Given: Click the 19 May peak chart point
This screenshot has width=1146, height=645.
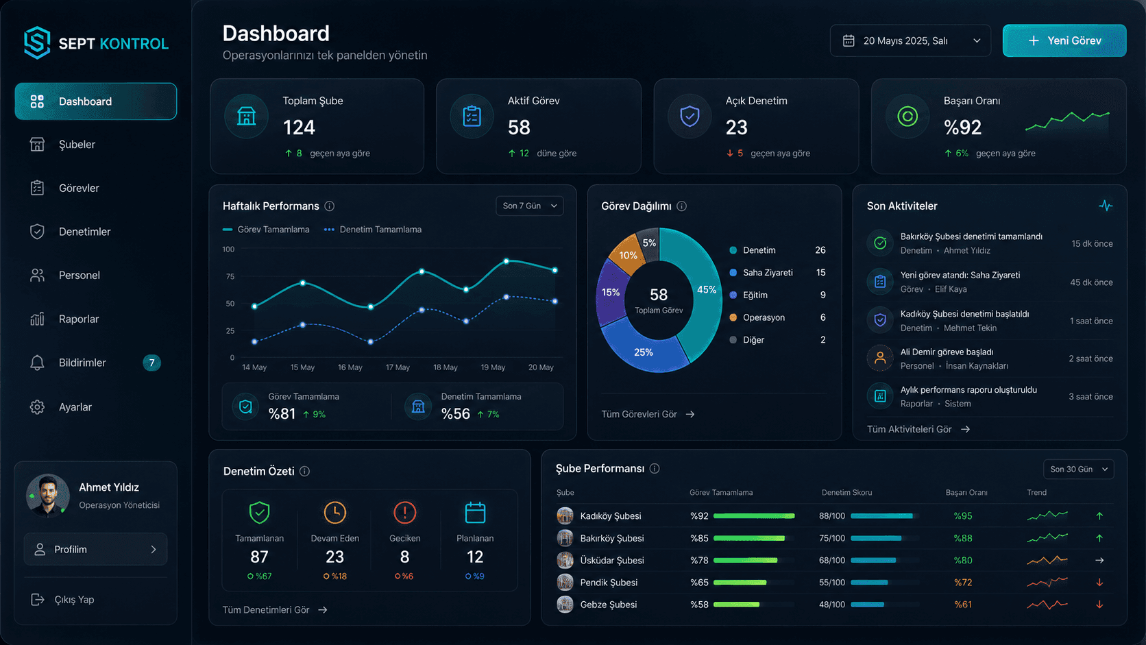Looking at the screenshot, I should pos(507,261).
